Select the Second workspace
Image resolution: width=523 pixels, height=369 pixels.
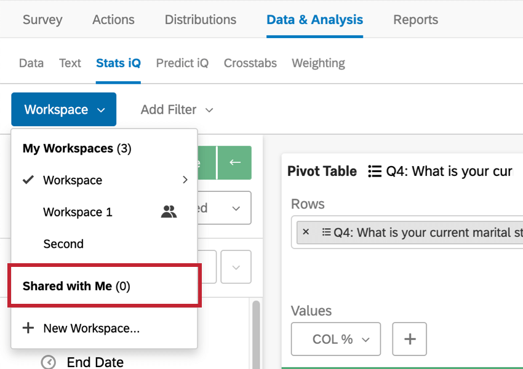[x=63, y=244]
